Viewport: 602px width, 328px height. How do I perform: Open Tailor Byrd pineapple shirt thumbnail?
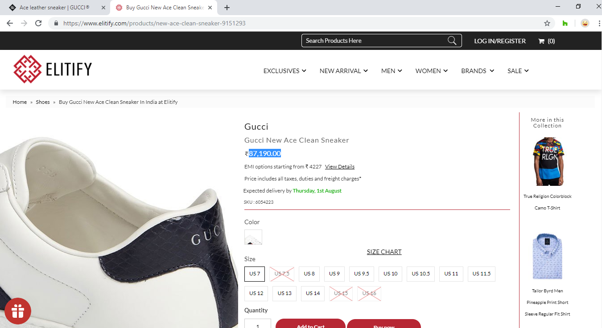click(547, 256)
